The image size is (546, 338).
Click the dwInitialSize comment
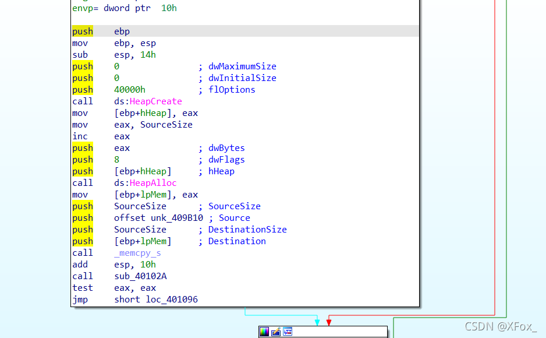point(242,78)
